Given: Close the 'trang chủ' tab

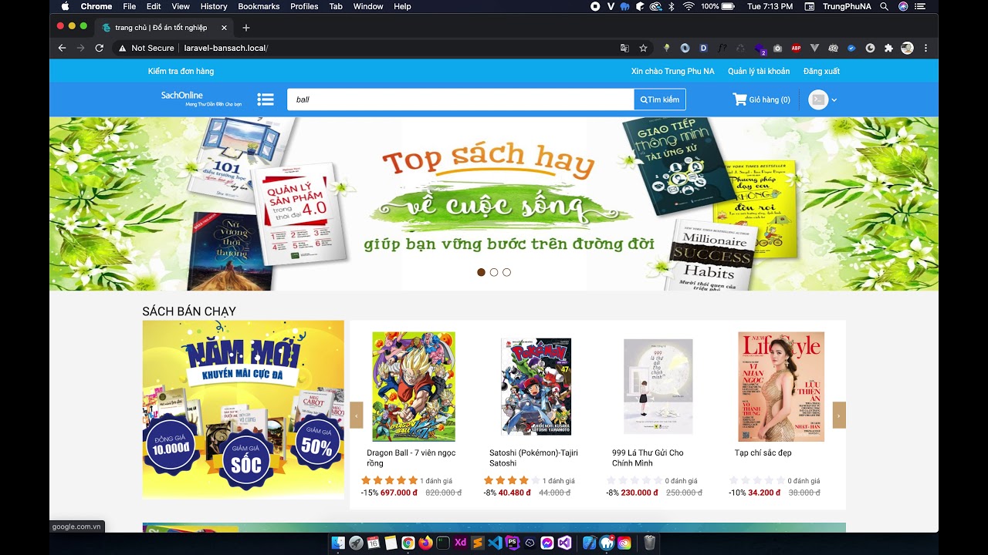Looking at the screenshot, I should point(225,28).
